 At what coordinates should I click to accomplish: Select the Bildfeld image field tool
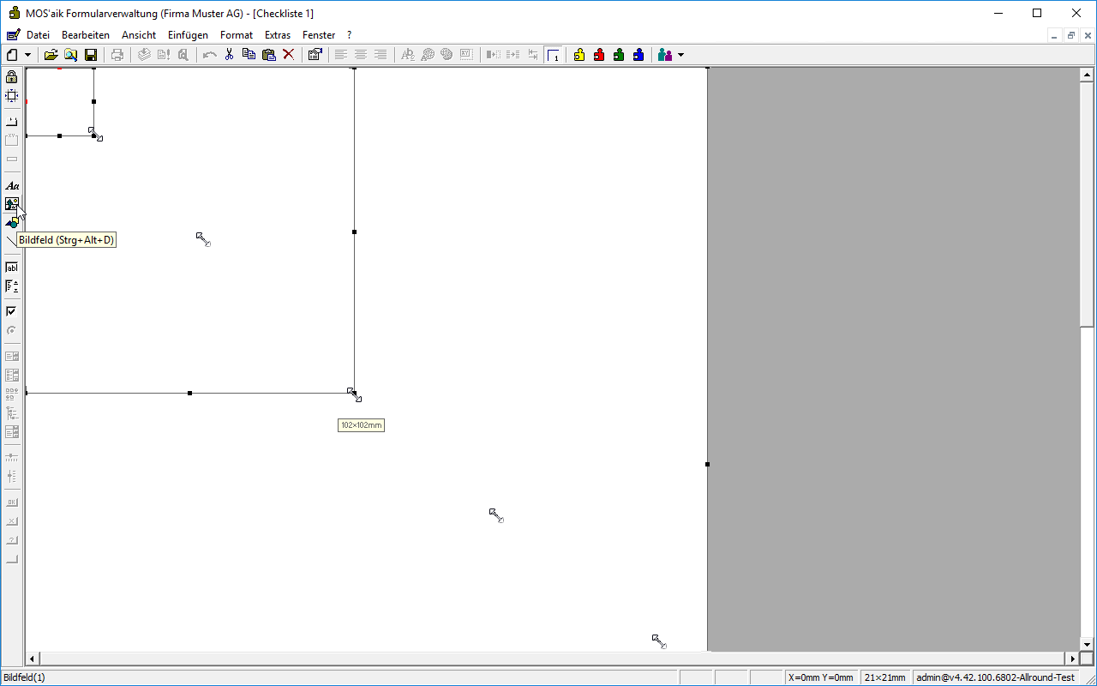pos(12,204)
